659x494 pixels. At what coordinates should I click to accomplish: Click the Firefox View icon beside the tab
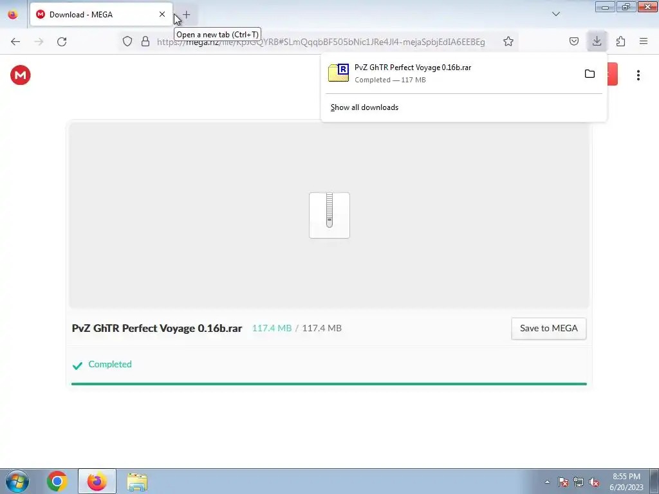click(x=13, y=15)
